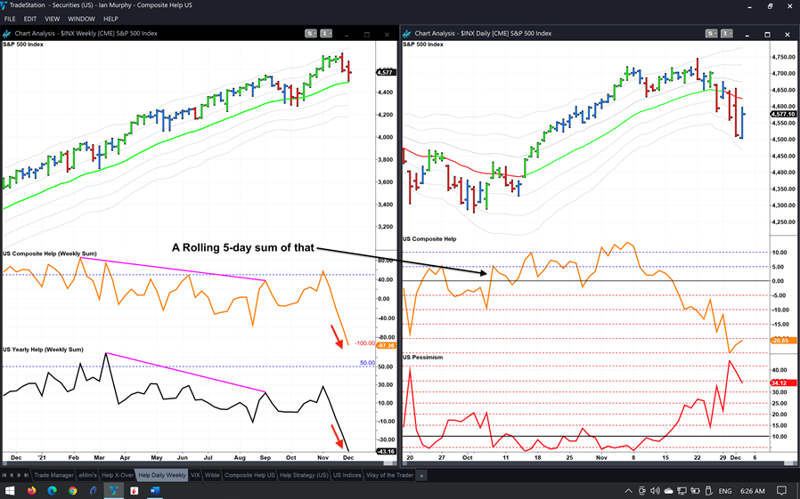Open the WINDOW menu

coord(81,19)
